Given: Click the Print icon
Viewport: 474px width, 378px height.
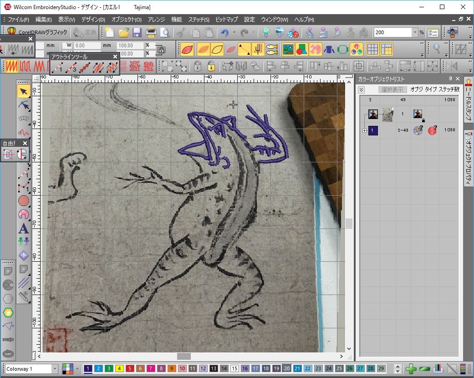Looking at the screenshot, I should click(151, 32).
